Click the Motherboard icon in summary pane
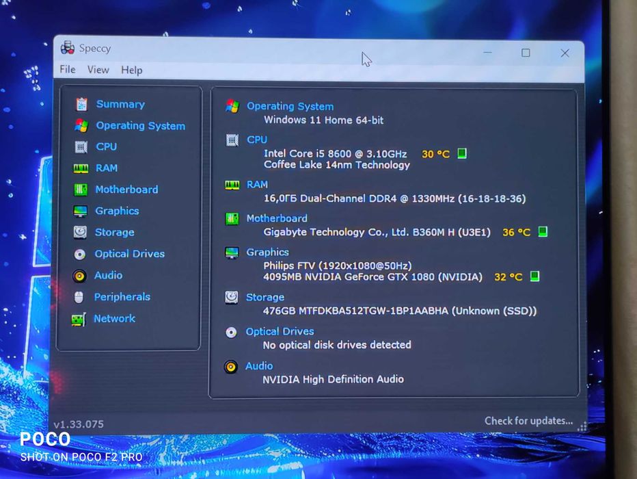The image size is (637, 479). point(232,219)
